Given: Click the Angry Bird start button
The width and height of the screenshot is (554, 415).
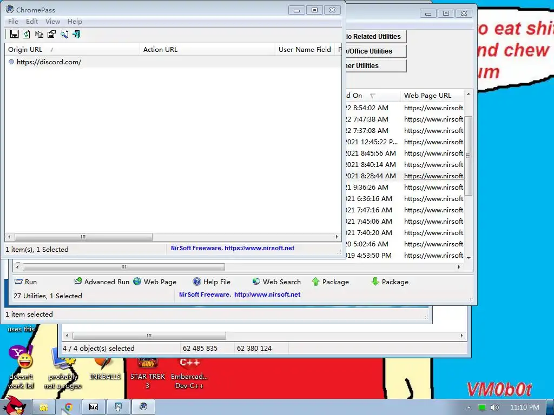Looking at the screenshot, I should click(x=15, y=406).
